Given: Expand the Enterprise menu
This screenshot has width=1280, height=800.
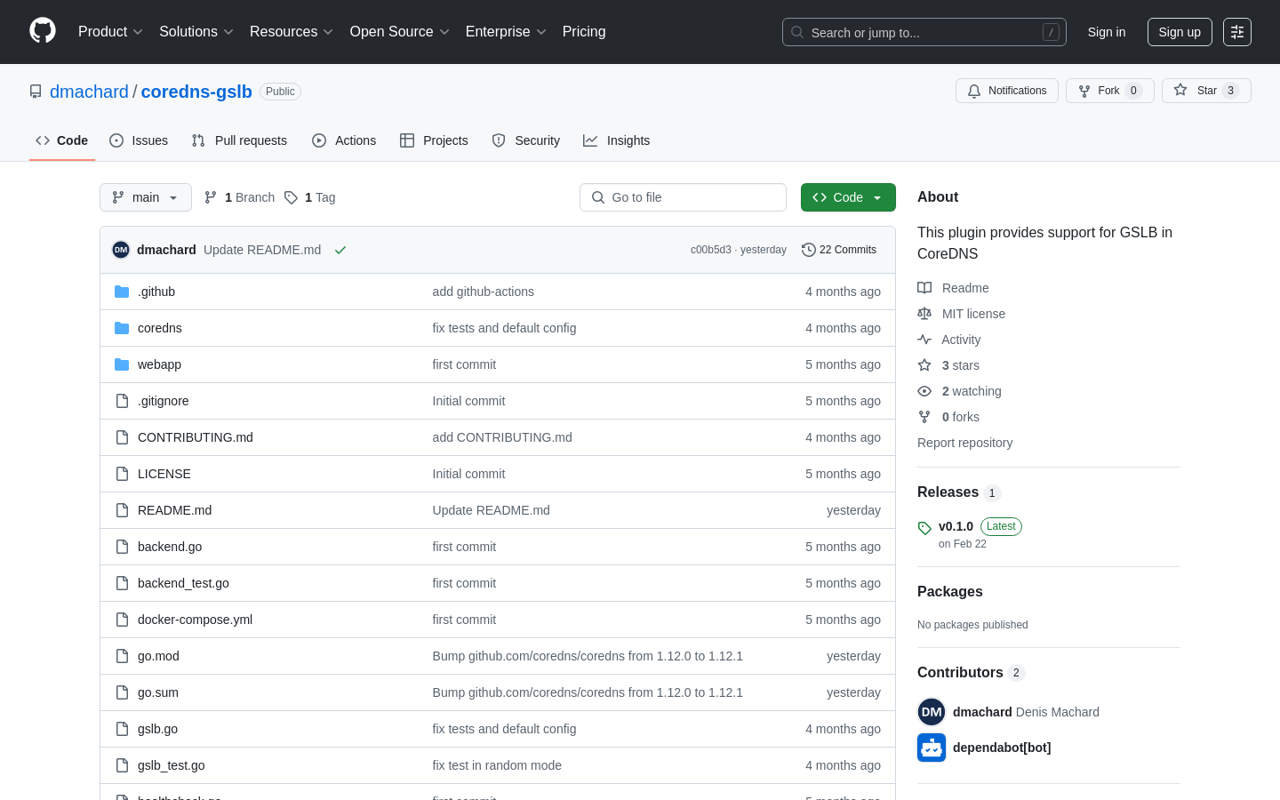Looking at the screenshot, I should tap(506, 32).
